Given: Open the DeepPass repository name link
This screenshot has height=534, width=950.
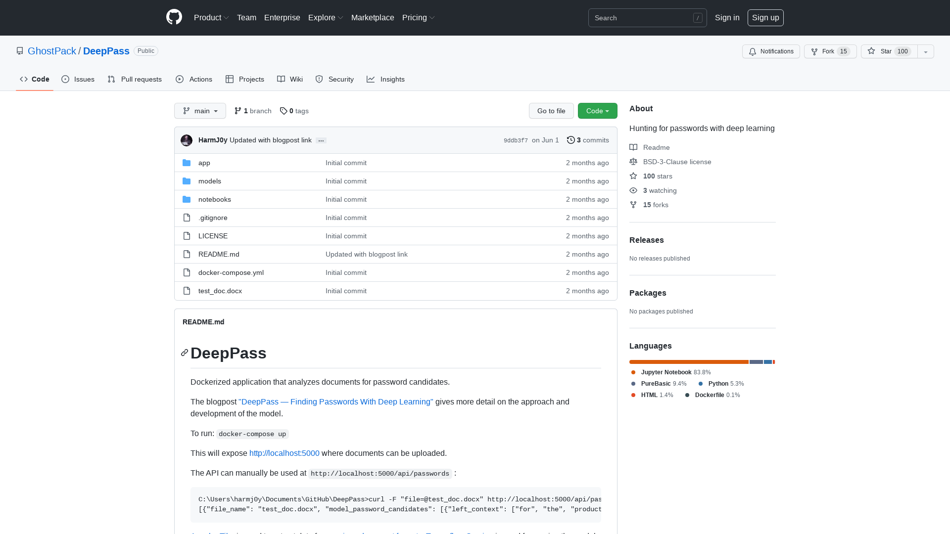Looking at the screenshot, I should [x=106, y=51].
